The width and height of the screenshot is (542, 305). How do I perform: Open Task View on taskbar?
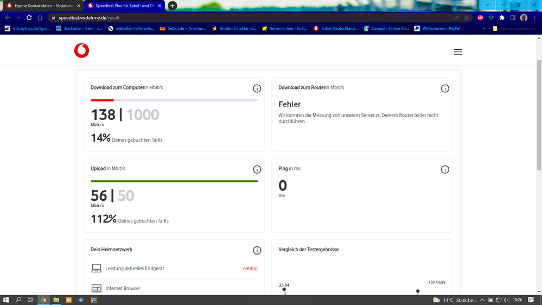30,300
